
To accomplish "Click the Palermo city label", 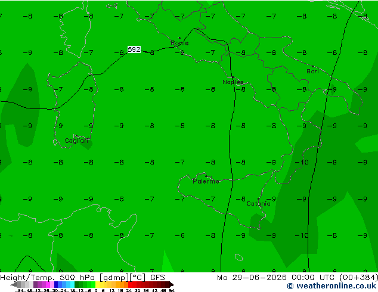I will coord(206,181).
